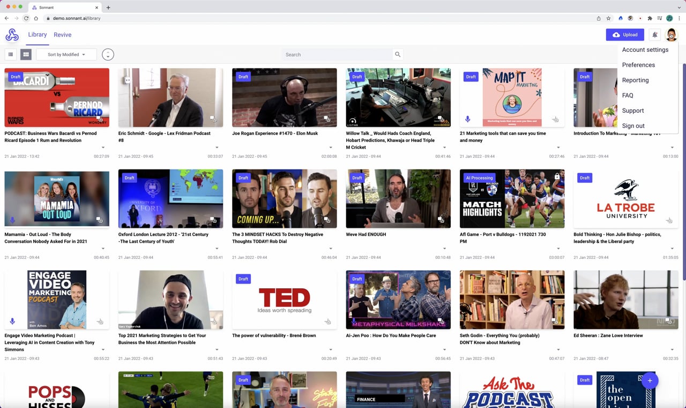Click comments icon on Joe Rogan thumbnail
Viewport: 686px width, 408px height.
327,119
